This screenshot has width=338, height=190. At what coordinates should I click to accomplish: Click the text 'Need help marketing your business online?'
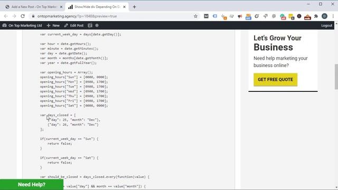tap(280, 62)
